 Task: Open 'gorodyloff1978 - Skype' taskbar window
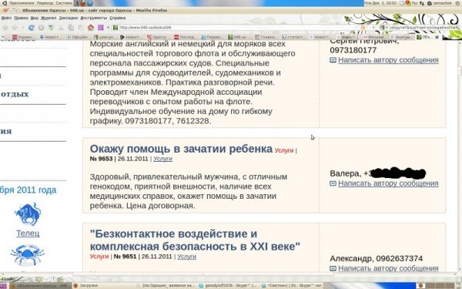pyautogui.click(x=229, y=285)
